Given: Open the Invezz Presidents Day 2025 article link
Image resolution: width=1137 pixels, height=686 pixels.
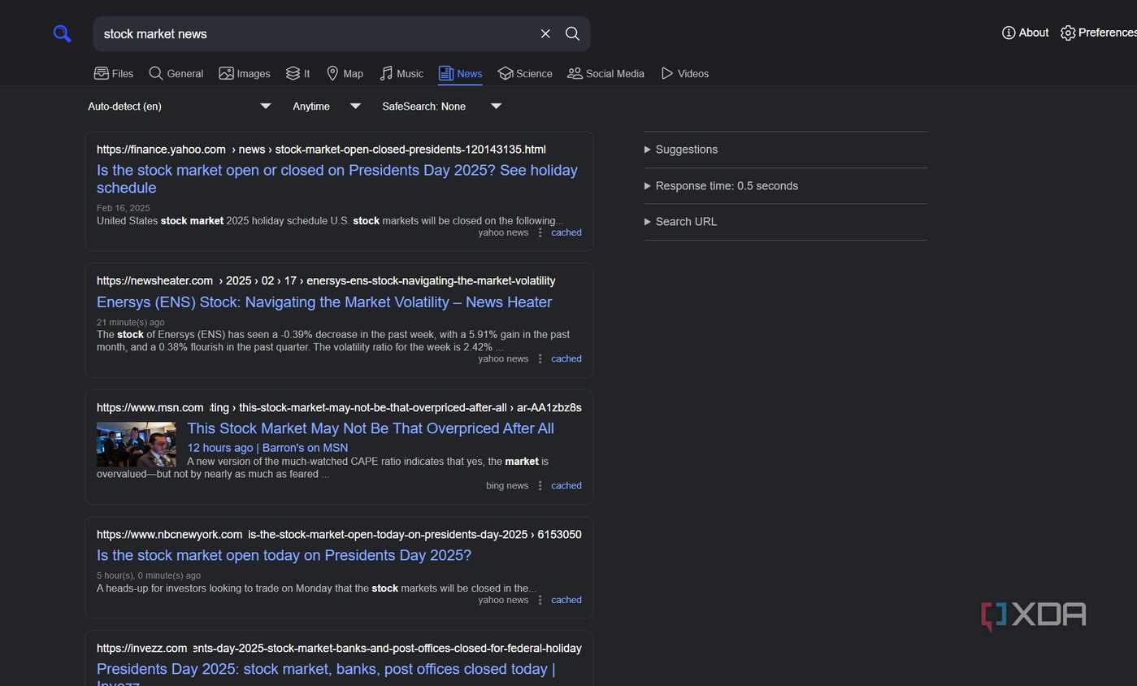Looking at the screenshot, I should click(x=326, y=675).
